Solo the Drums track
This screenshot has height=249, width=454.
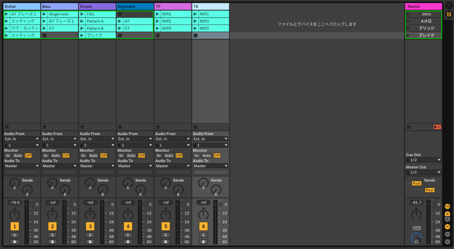(x=90, y=235)
